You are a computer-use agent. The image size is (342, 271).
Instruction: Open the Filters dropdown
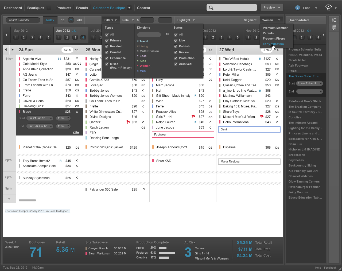111,20
